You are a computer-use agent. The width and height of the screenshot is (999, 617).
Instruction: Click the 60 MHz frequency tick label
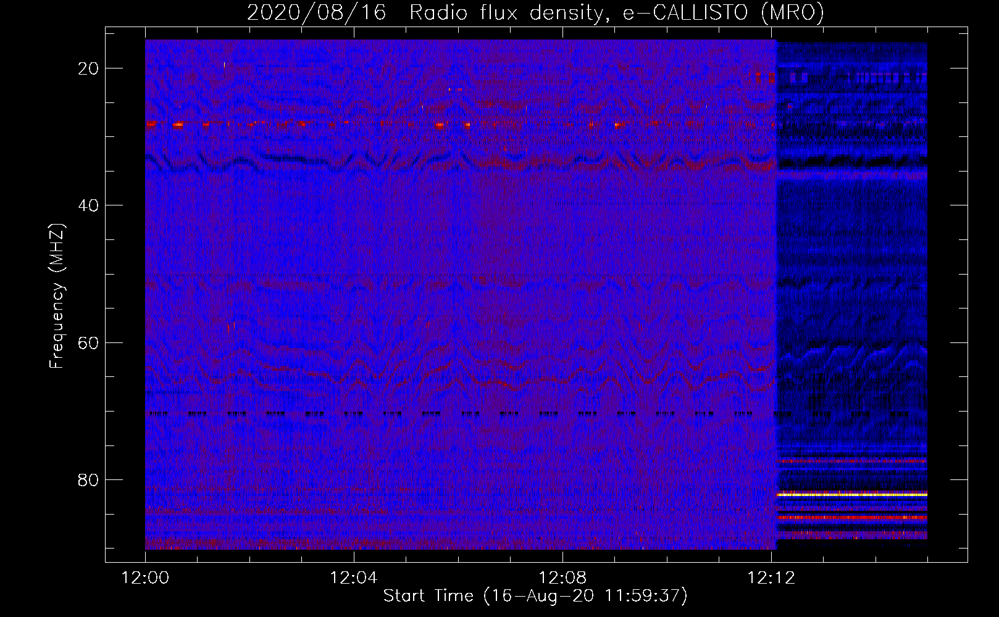point(89,342)
